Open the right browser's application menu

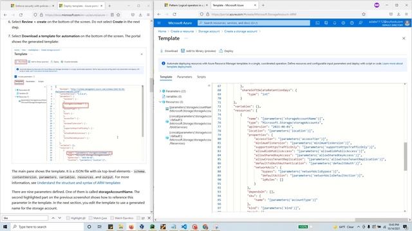(406, 14)
